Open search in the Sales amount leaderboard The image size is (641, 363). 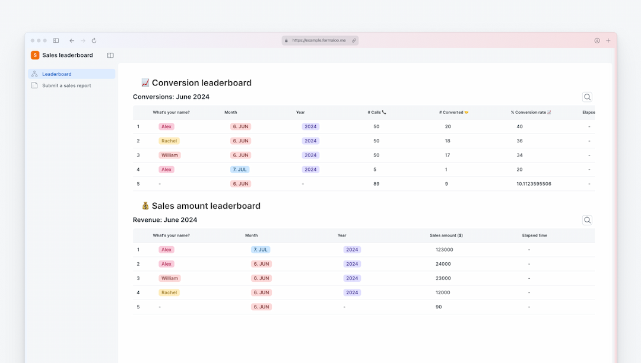pos(587,219)
